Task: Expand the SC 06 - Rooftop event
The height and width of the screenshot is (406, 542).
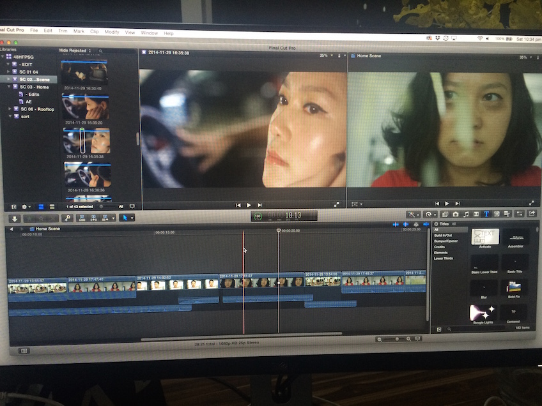Action: pyautogui.click(x=10, y=109)
